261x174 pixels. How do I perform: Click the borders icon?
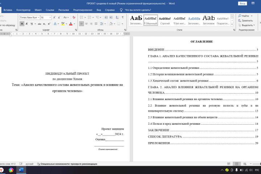point(119,24)
